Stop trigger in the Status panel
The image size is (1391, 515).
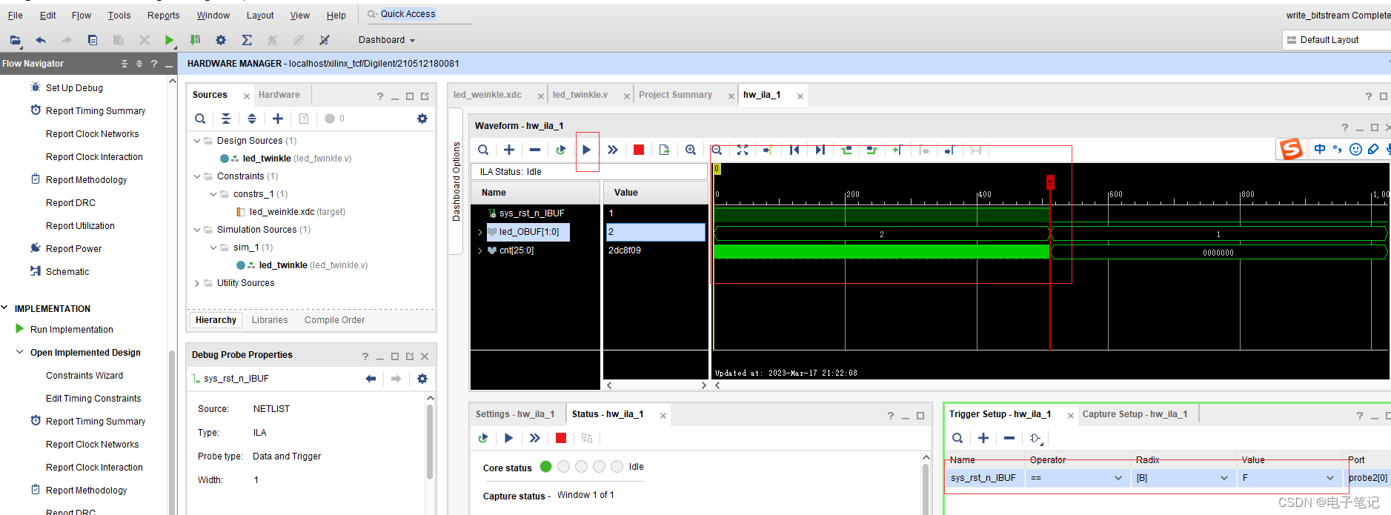(561, 438)
